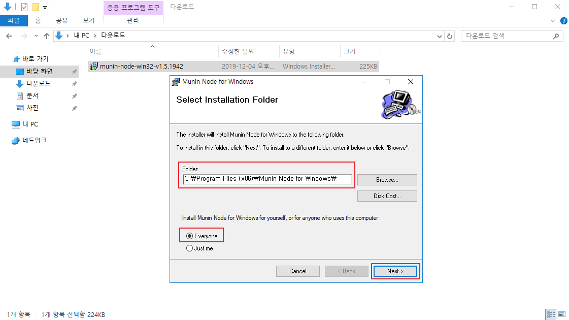Open the 파일 menu tab
This screenshot has height=320, width=569.
tap(14, 20)
